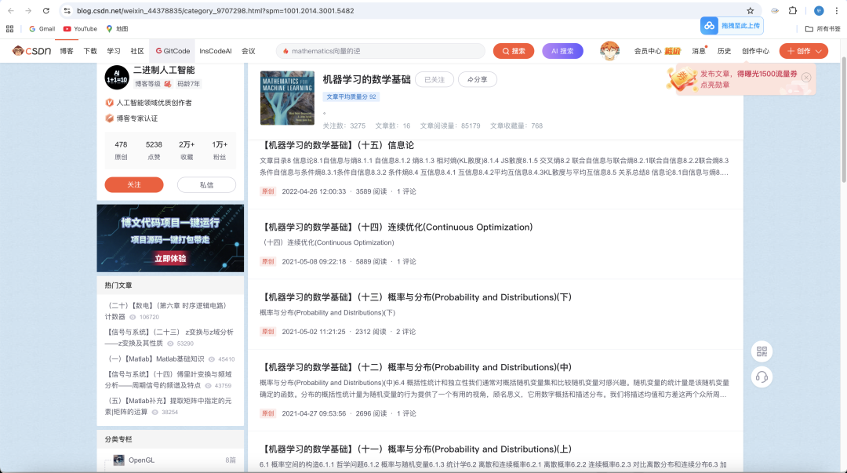Click the 分享 share button
The image size is (847, 473).
(477, 79)
